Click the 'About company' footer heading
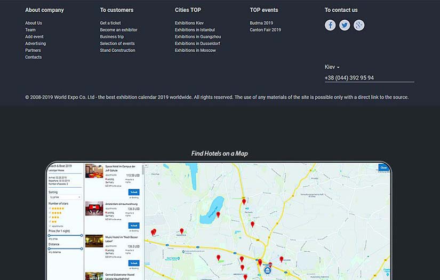This screenshot has width=440, height=280. click(x=44, y=10)
